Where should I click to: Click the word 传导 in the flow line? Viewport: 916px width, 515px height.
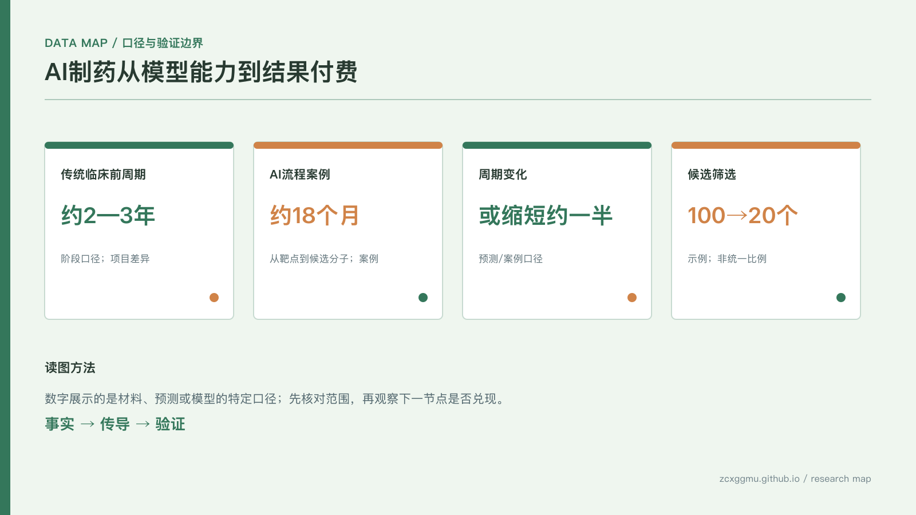point(115,424)
